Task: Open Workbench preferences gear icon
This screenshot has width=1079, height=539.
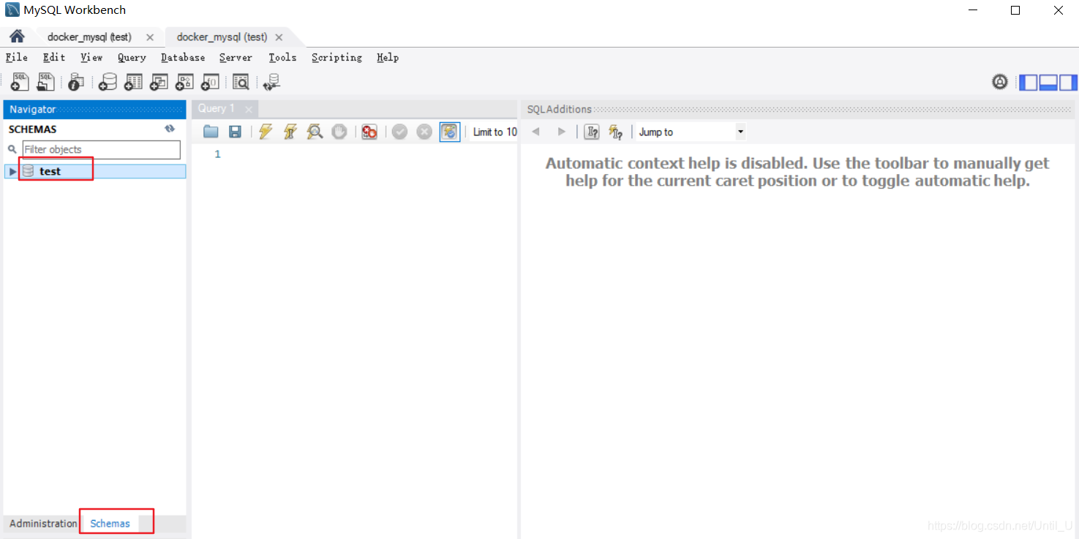Action: (x=1000, y=82)
